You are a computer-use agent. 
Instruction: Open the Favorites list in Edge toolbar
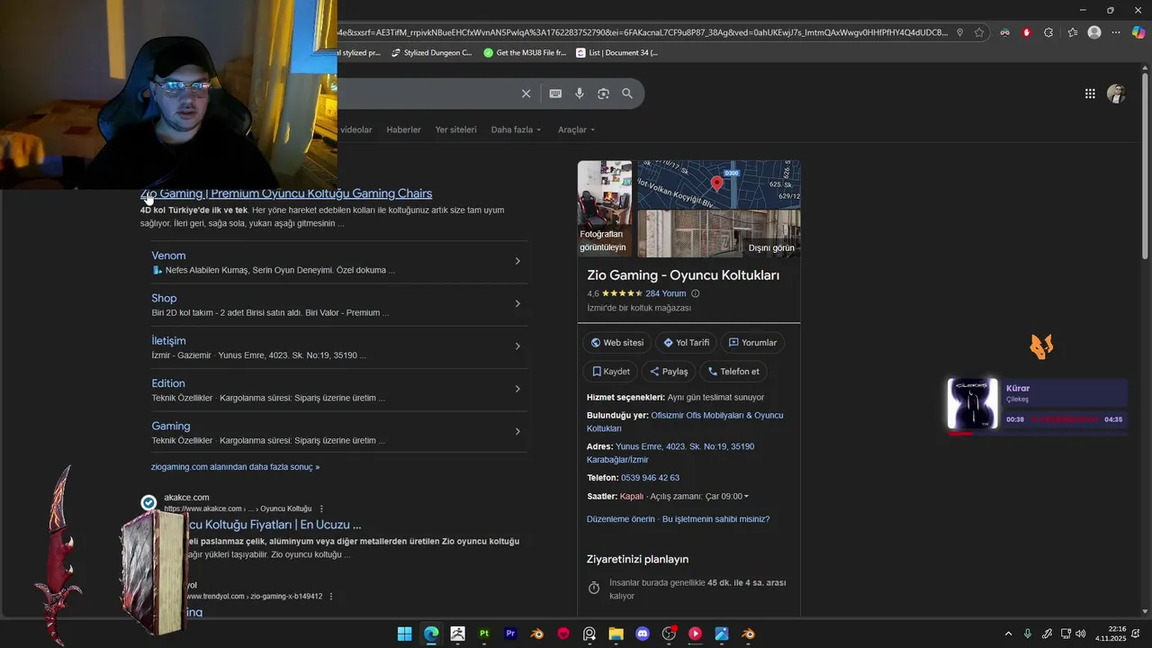click(x=1072, y=32)
